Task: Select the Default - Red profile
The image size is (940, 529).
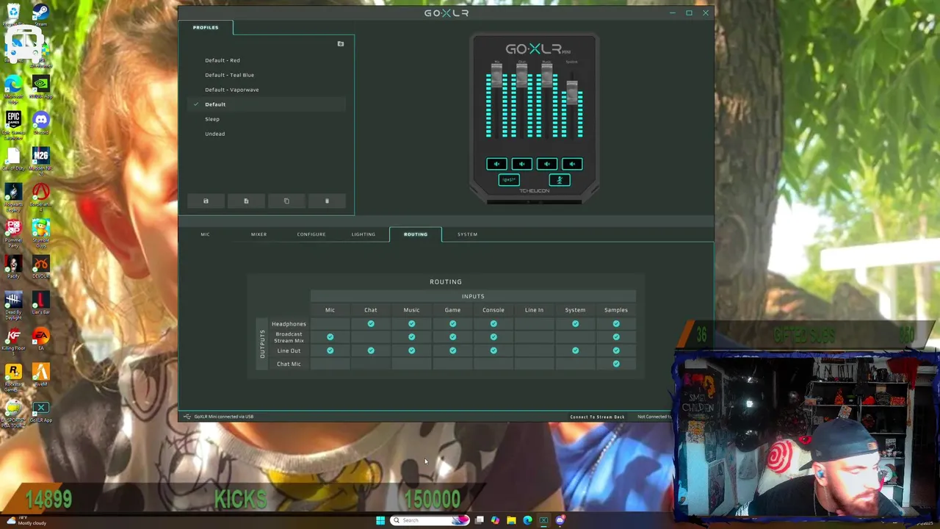Action: coord(223,60)
